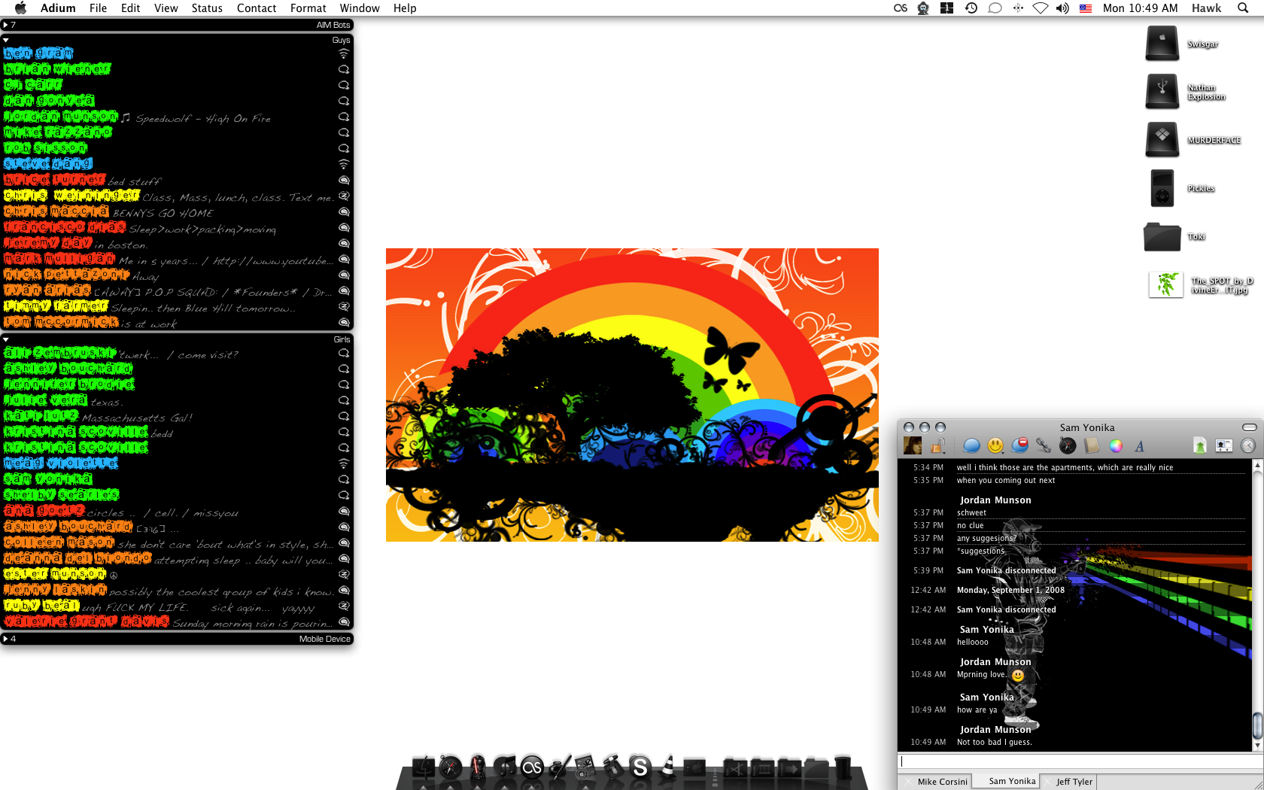This screenshot has width=1264, height=790.
Task: Open the Window menu
Action: pos(360,8)
